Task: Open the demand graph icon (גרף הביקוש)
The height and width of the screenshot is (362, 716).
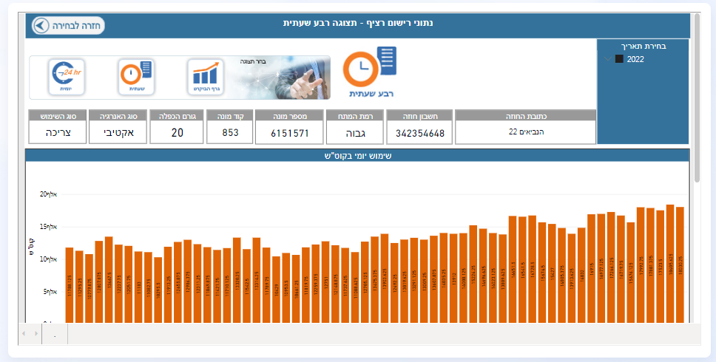Action: click(206, 77)
